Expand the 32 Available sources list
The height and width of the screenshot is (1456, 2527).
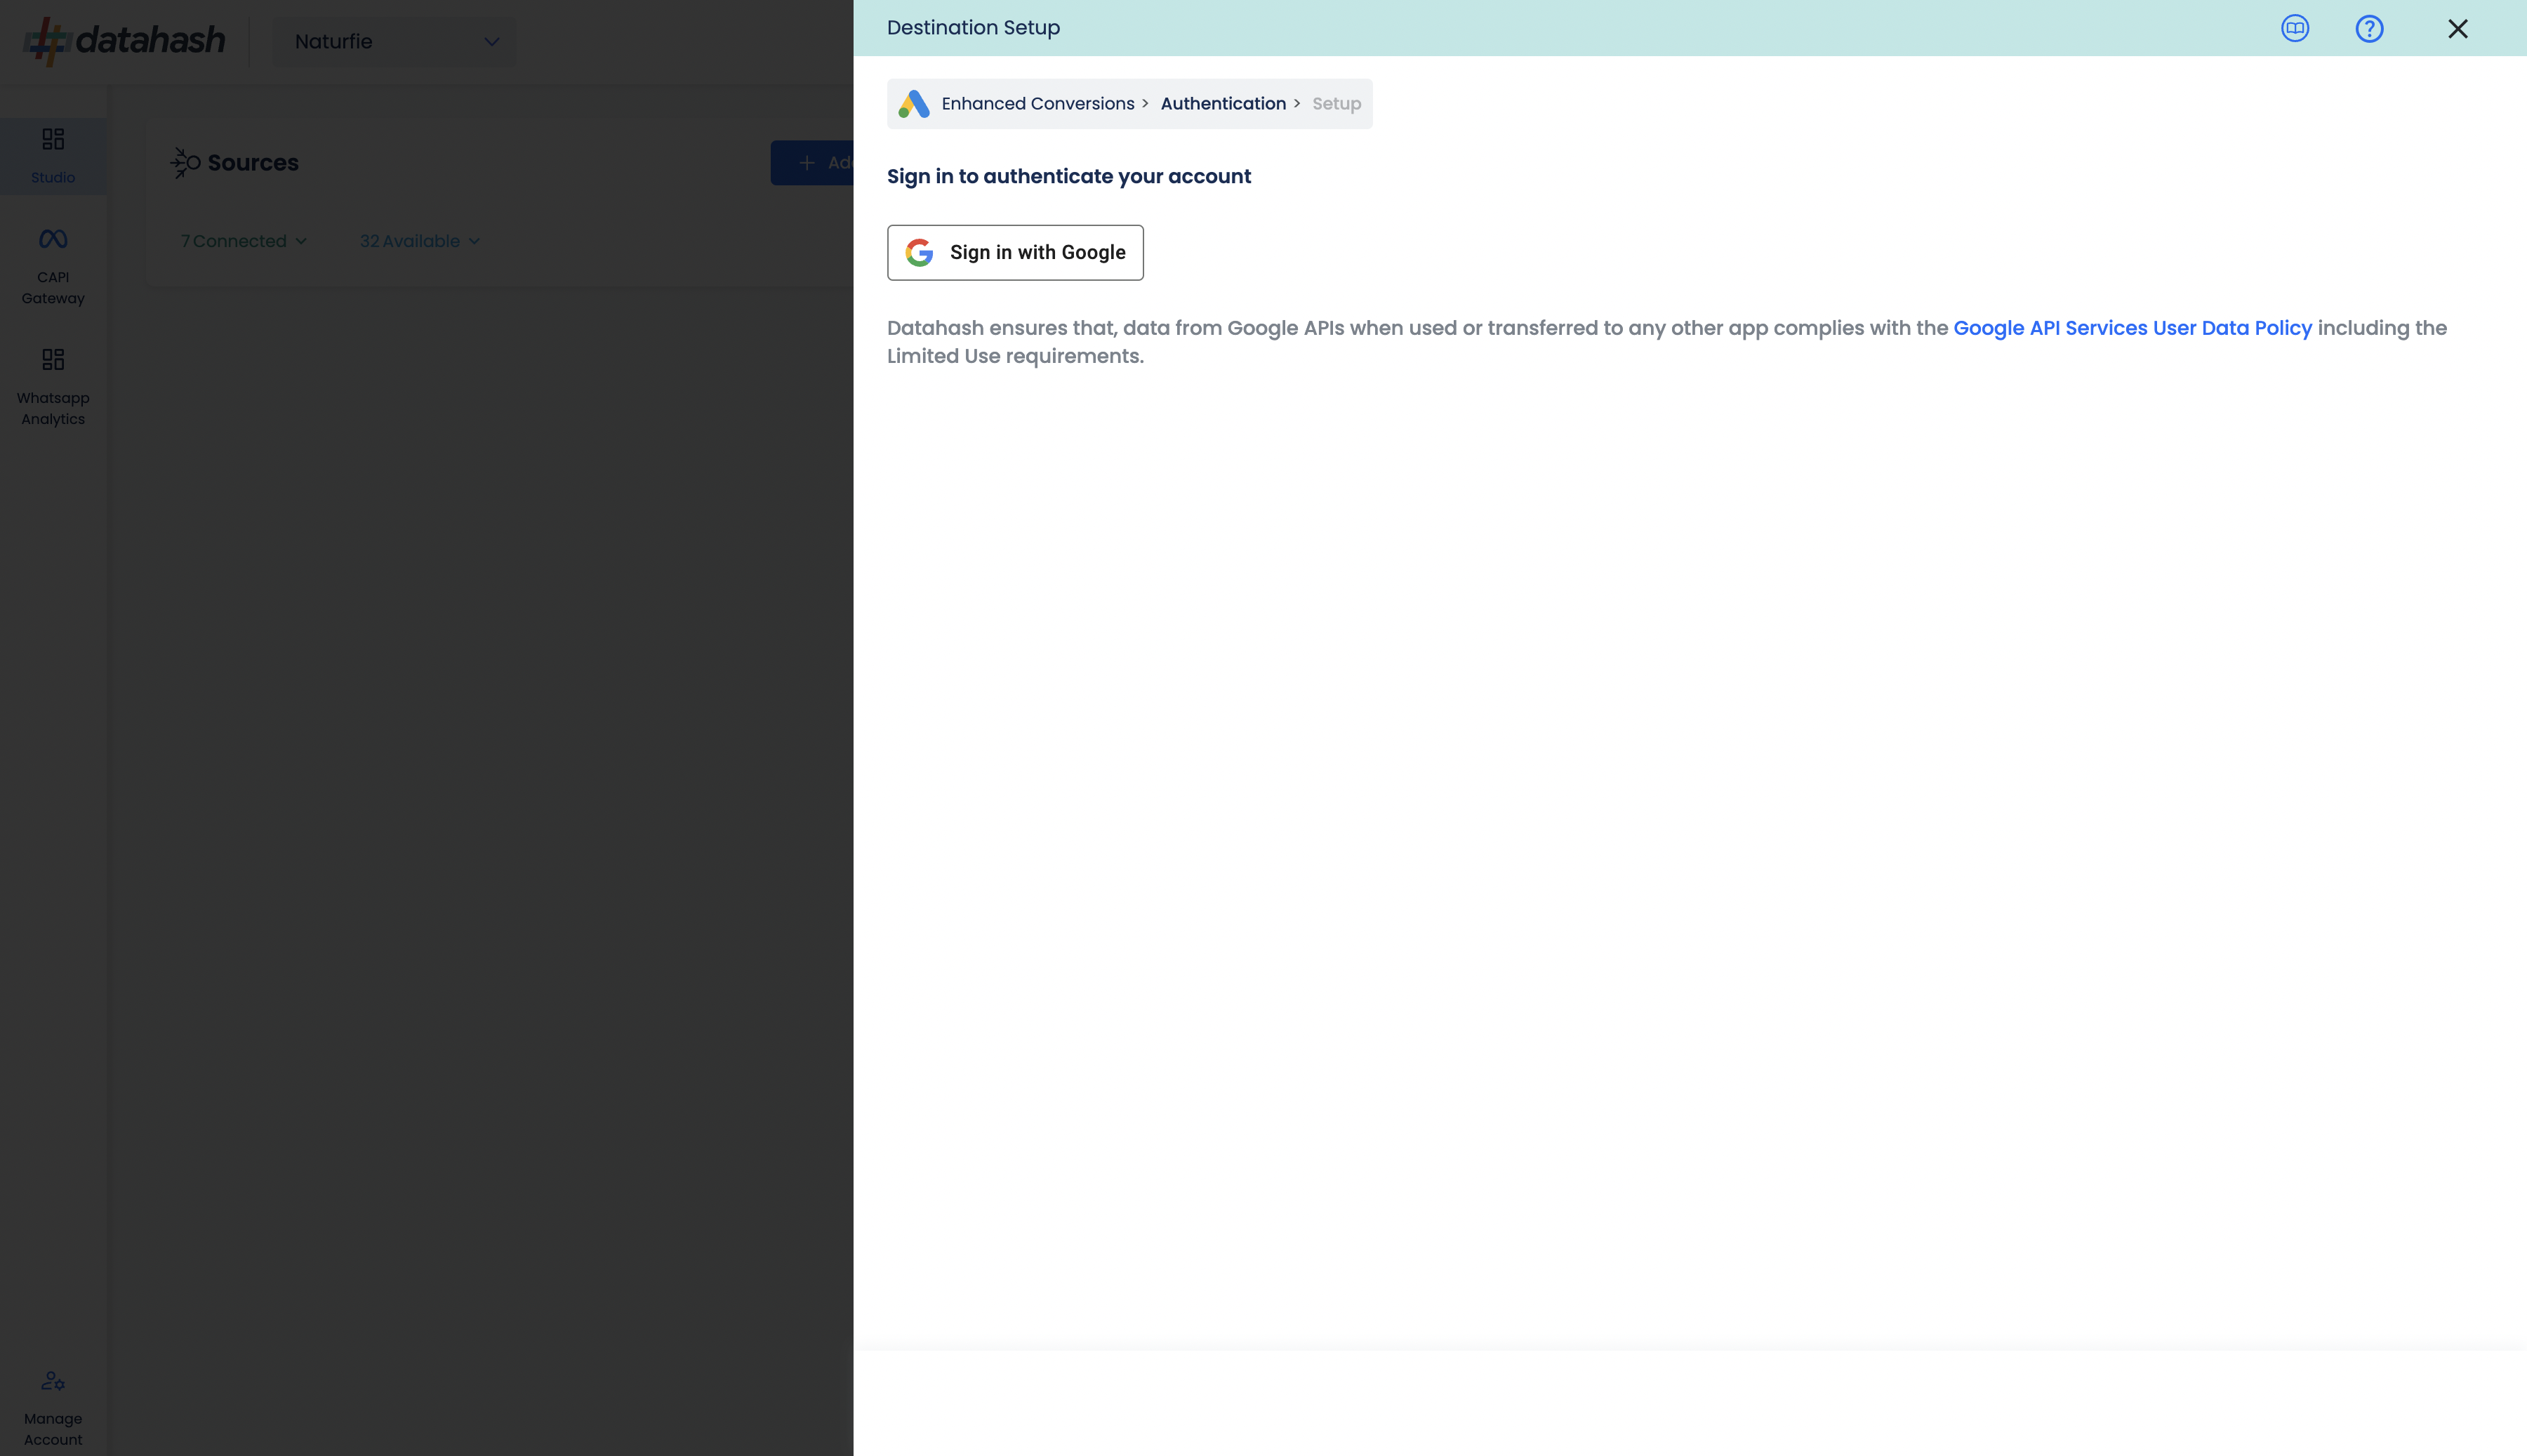[420, 241]
